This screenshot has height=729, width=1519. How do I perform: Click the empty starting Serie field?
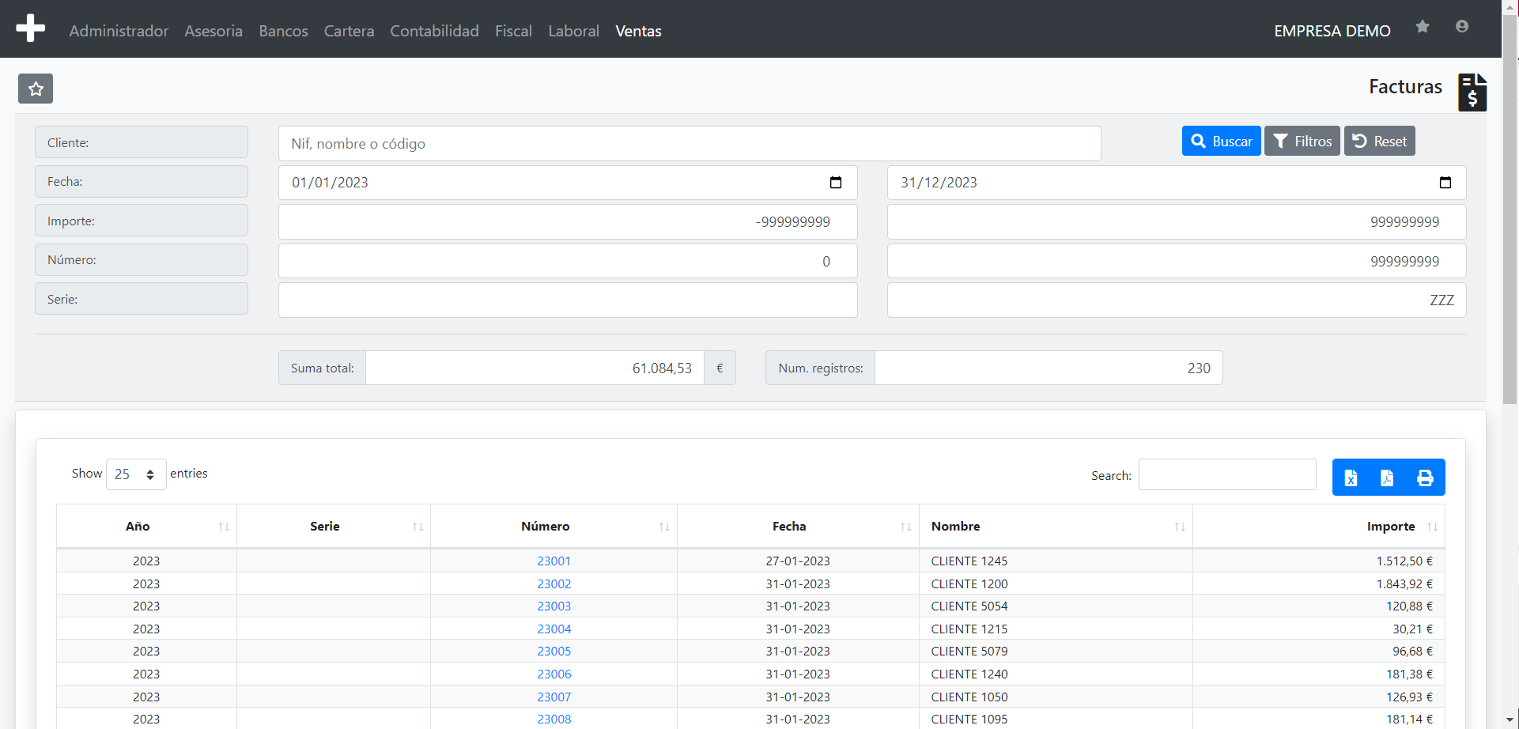(568, 300)
